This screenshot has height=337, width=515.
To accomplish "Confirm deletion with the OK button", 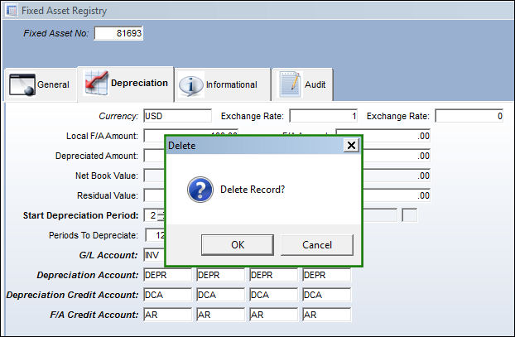I will tap(238, 245).
